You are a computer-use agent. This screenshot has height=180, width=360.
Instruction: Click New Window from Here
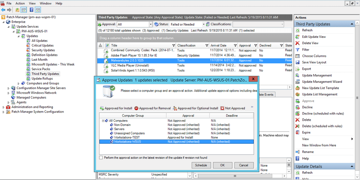pos(319,145)
